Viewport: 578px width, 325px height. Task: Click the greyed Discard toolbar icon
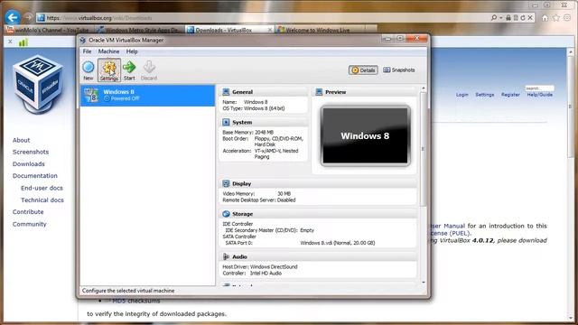coord(149,70)
